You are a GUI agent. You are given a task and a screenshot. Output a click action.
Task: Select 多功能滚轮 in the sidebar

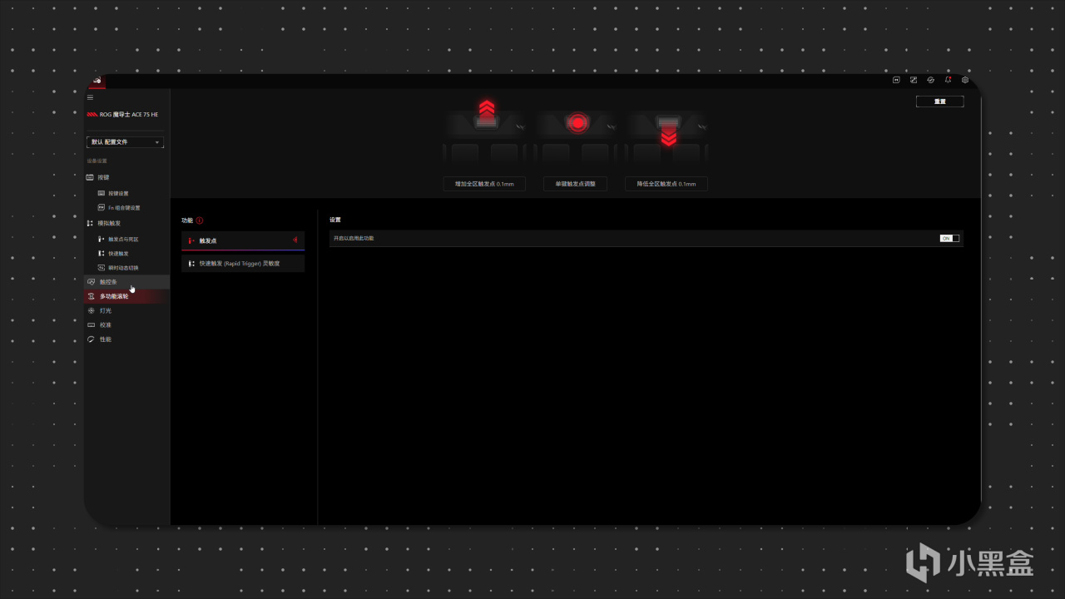(126, 296)
